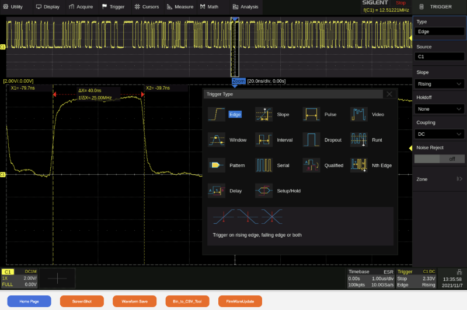The width and height of the screenshot is (467, 310).
Task: Open the trigger Type Edge field
Action: 440,31
